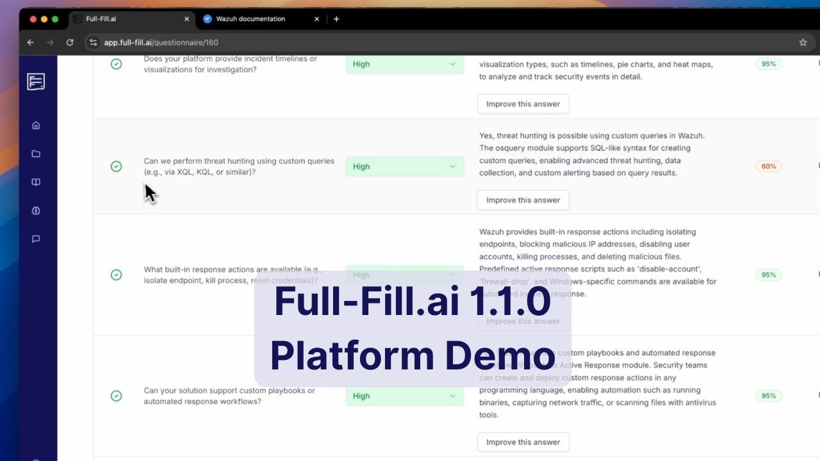
Task: Toggle checkmark beside threat hunting question
Action: tap(116, 166)
